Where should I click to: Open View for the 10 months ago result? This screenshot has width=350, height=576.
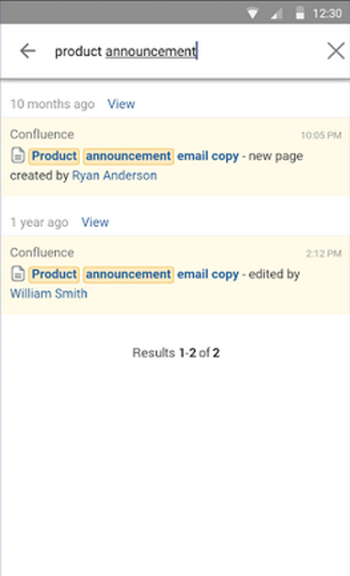121,104
